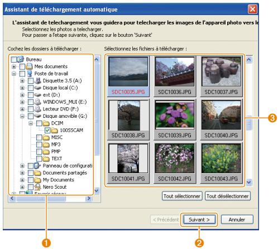The height and width of the screenshot is (249, 278).
Task: Expand the Disquette 3.5 (A:) node
Action: pyautogui.click(x=22, y=81)
